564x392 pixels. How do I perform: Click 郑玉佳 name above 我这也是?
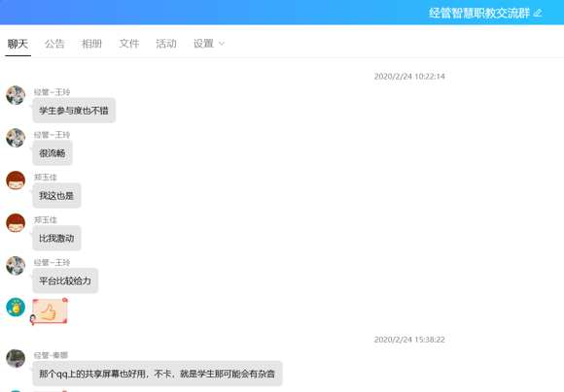point(46,178)
